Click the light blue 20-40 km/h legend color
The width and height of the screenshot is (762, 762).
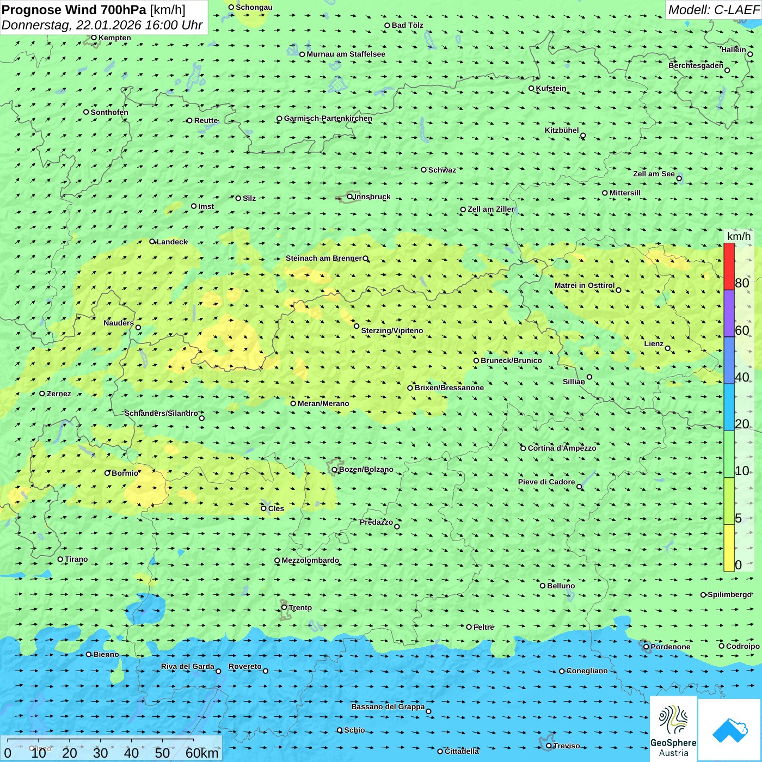point(729,407)
